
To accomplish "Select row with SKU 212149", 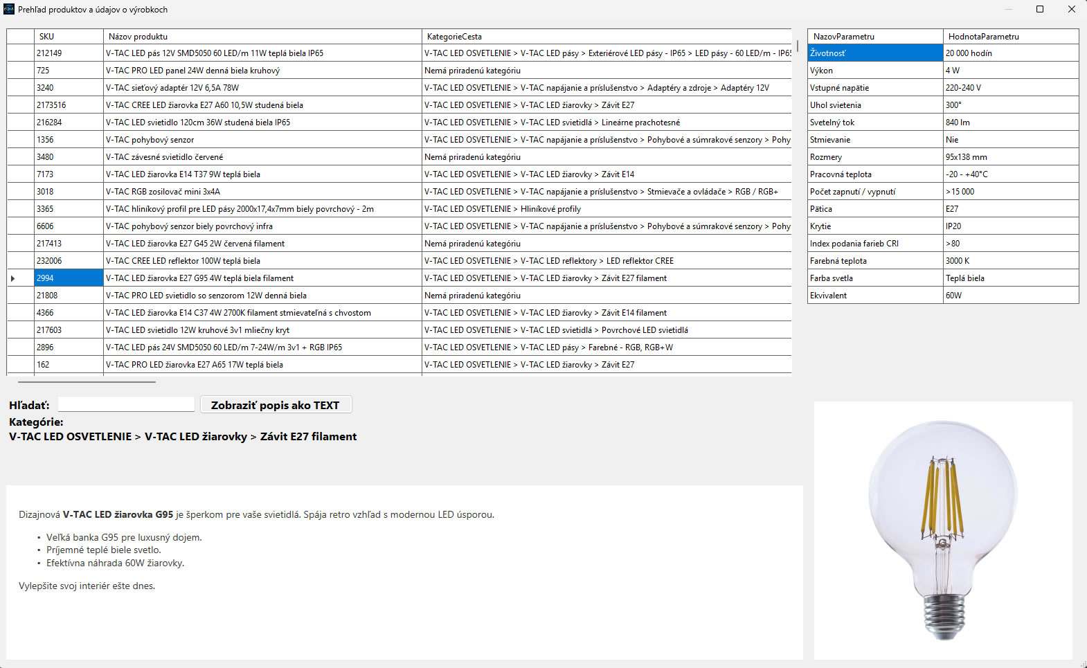I will click(x=399, y=53).
